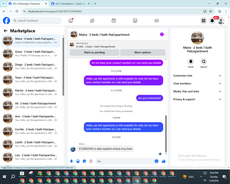Click the back arrow beside Marketplace
The image size is (230, 184).
(6, 31)
